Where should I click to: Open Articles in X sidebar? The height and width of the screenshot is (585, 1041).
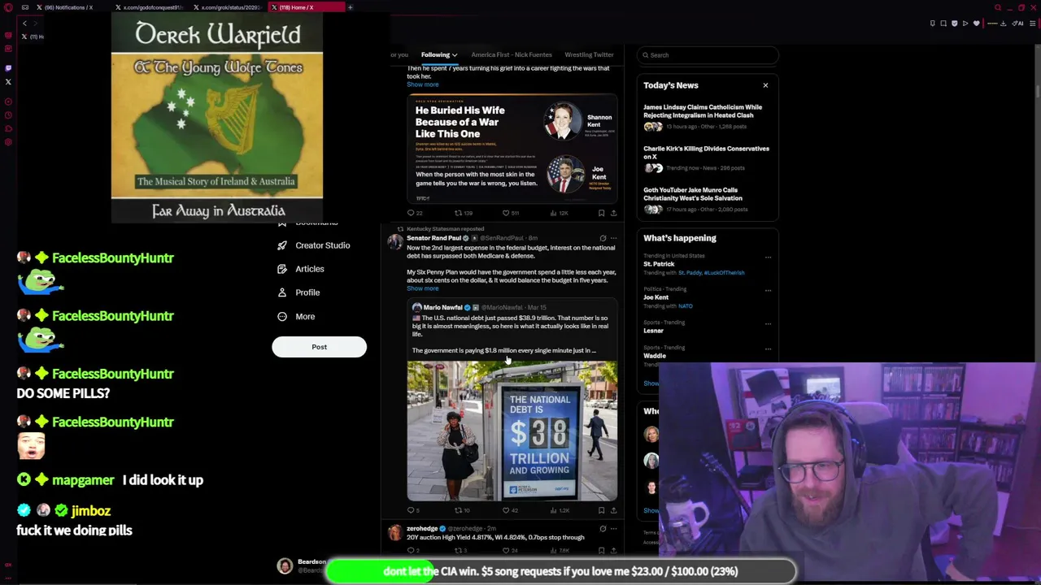coord(300,269)
